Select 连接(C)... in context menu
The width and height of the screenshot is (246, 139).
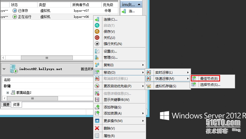click(110, 19)
